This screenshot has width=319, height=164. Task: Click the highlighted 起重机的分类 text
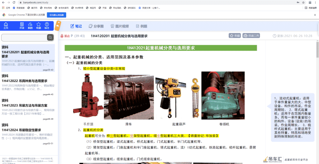(x=93, y=130)
